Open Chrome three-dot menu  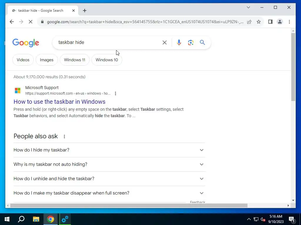[x=289, y=22]
